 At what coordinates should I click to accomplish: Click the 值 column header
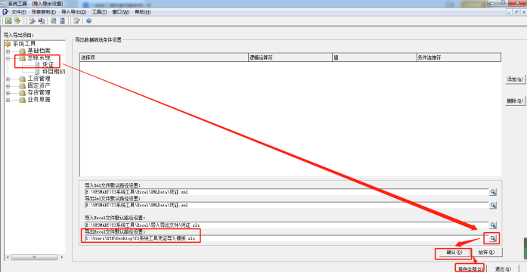374,57
